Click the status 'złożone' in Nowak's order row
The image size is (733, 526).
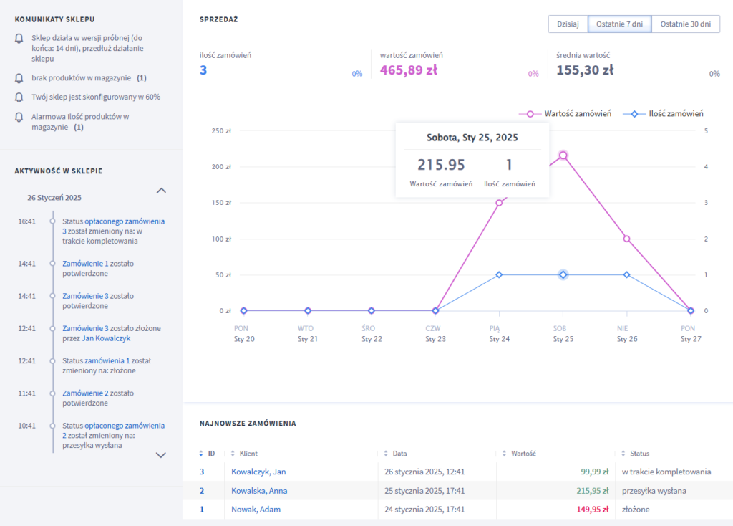point(636,509)
